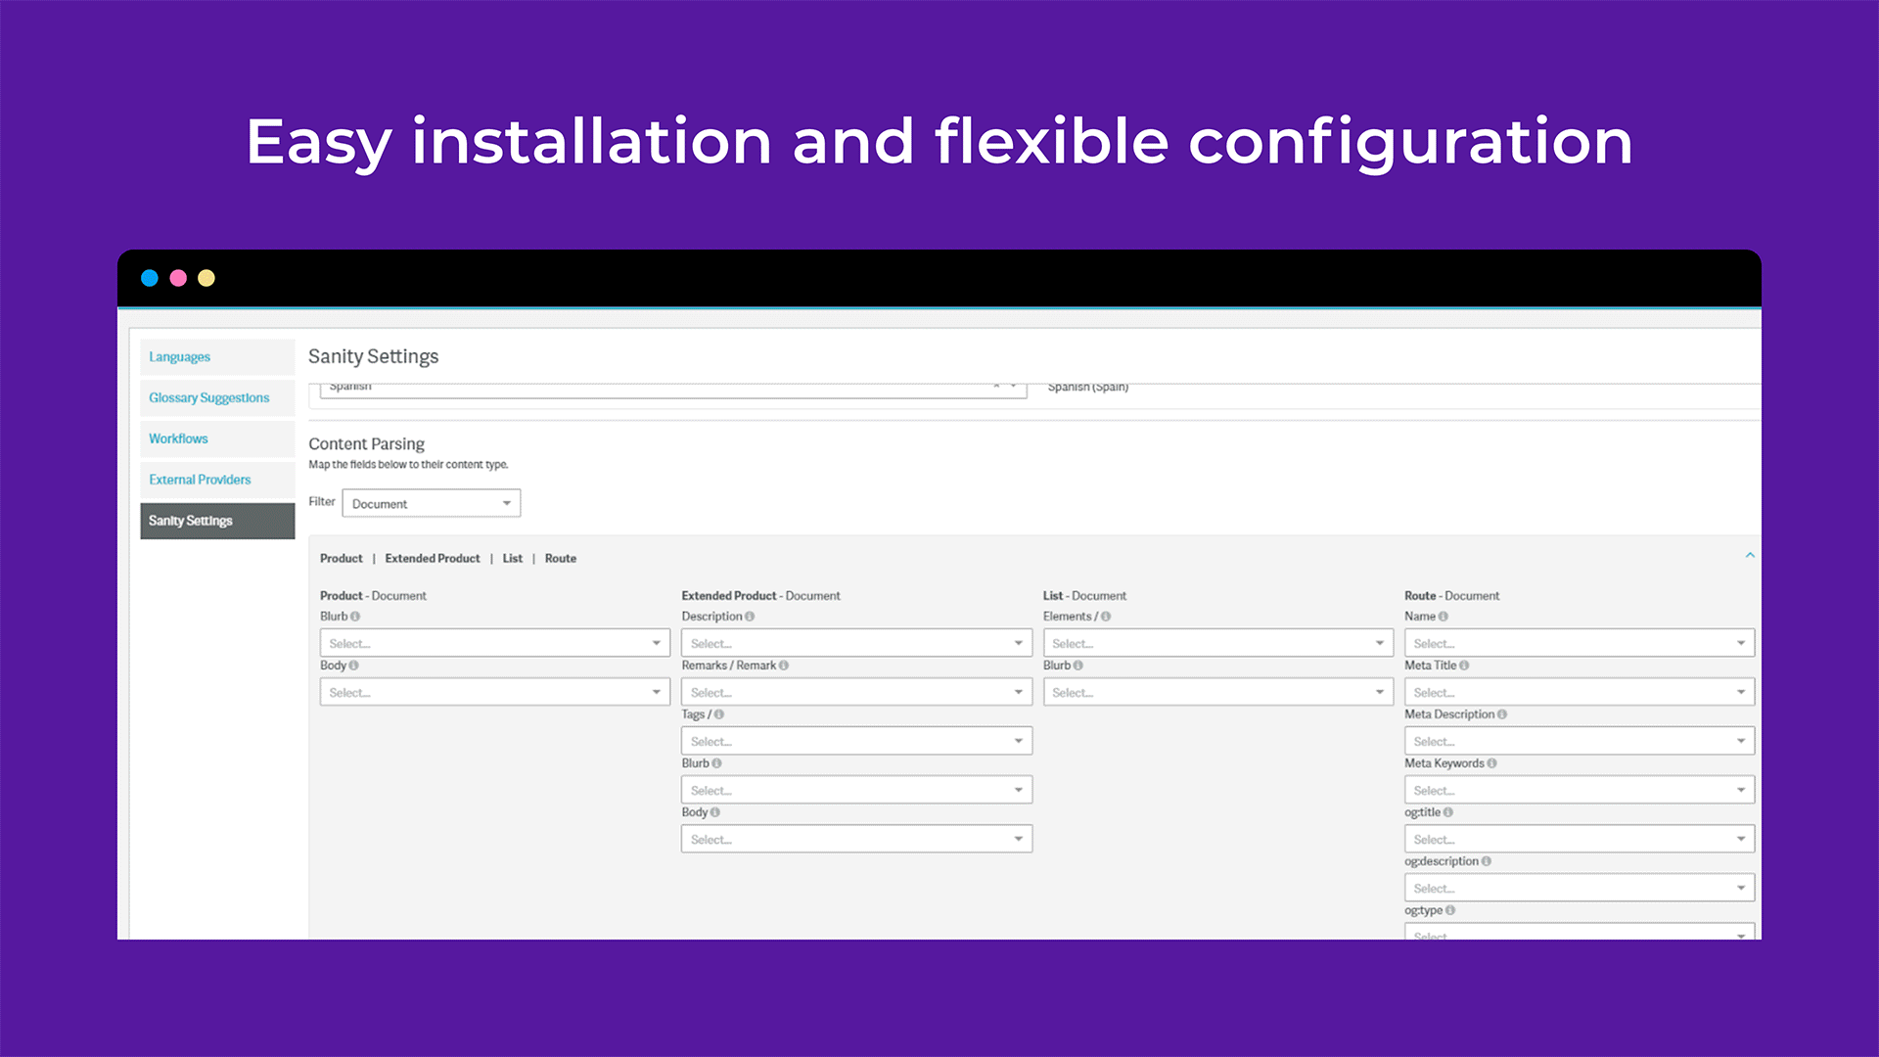Open the Product Body select dropdown

494,692
